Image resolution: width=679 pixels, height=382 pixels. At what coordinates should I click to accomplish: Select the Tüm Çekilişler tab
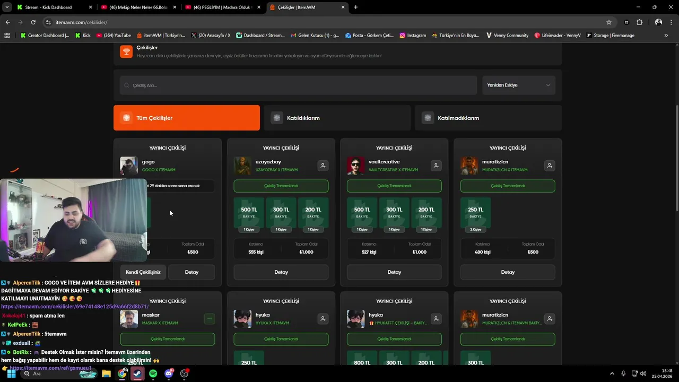[187, 118]
